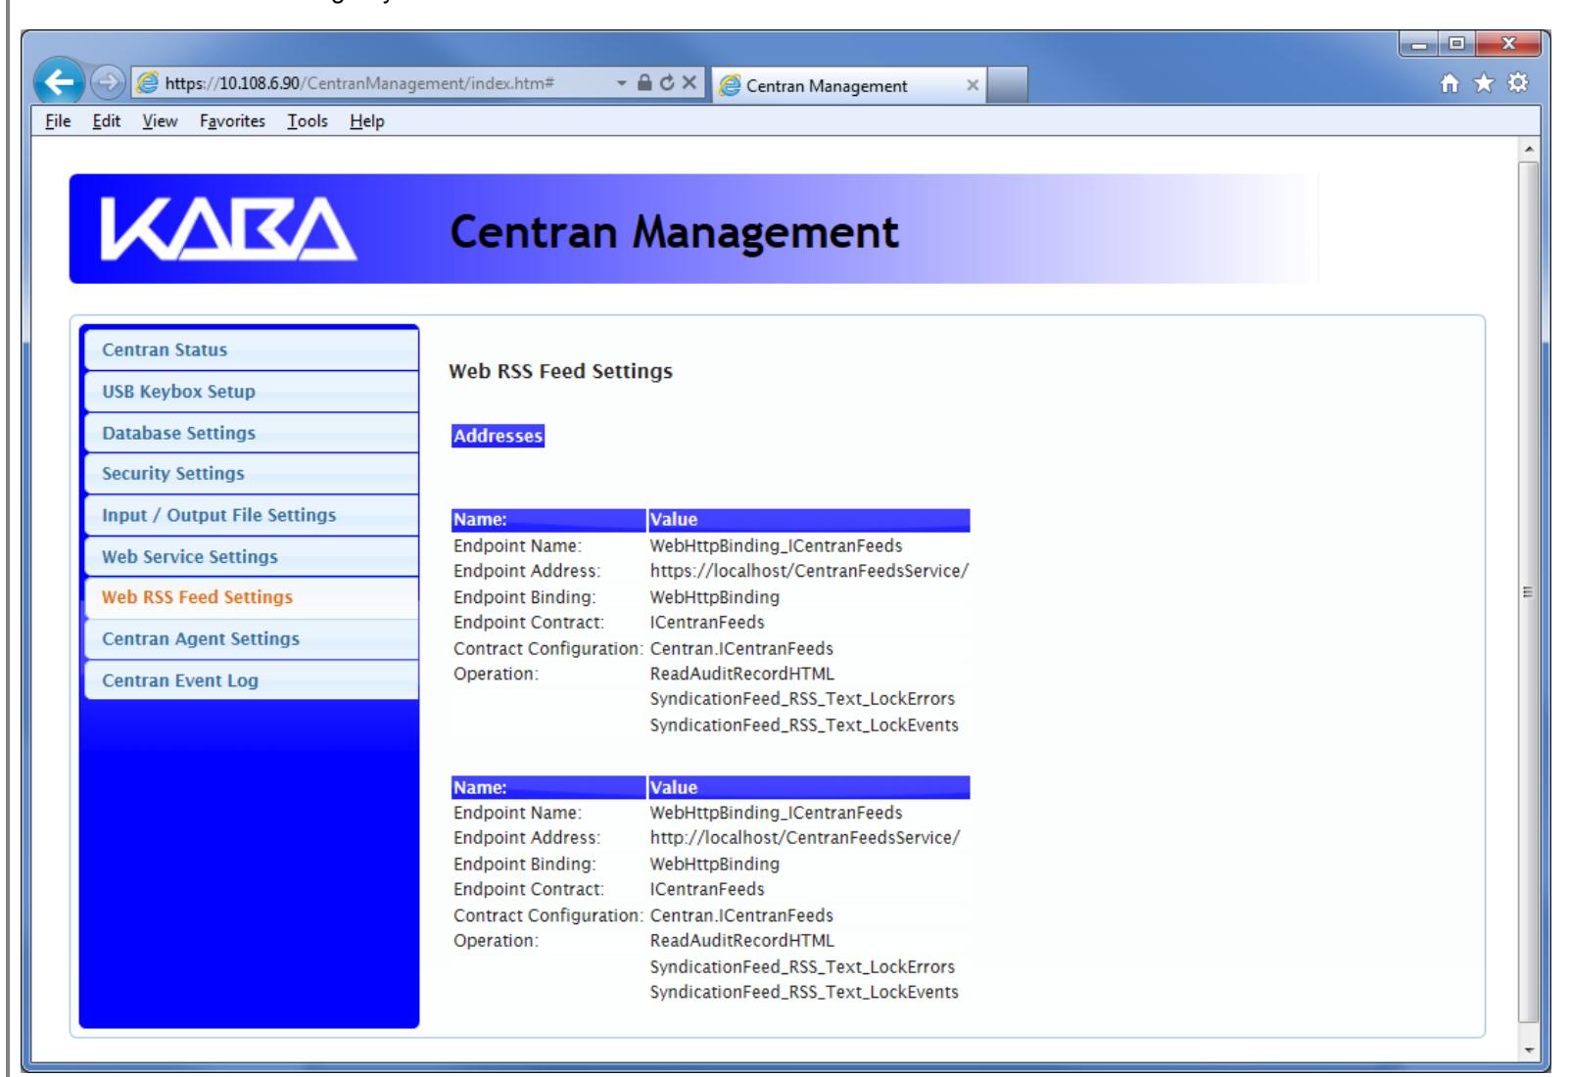Open Security Settings section
The height and width of the screenshot is (1077, 1570).
[252, 474]
